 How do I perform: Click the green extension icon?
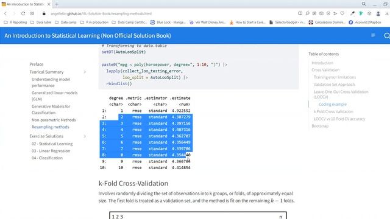coord(361,13)
